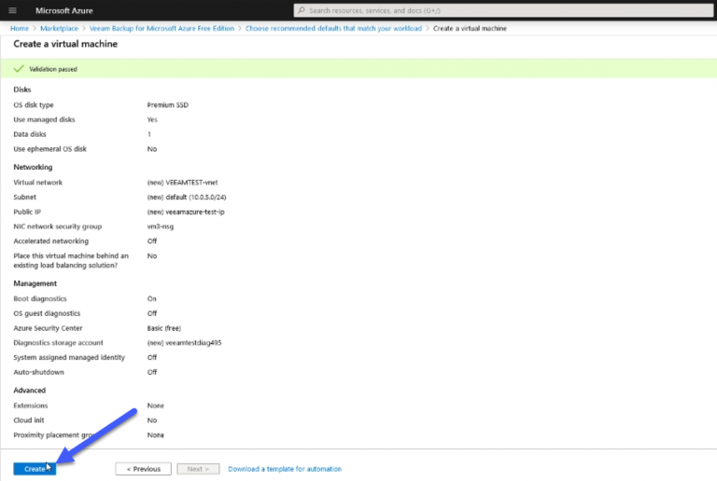Open Veeam Backup for Microsoft Azure Free Edition breadcrumb

(162, 28)
